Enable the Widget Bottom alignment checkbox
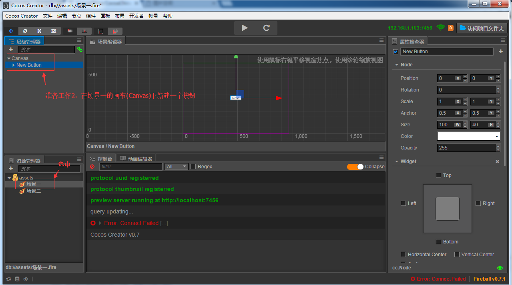 click(x=438, y=241)
